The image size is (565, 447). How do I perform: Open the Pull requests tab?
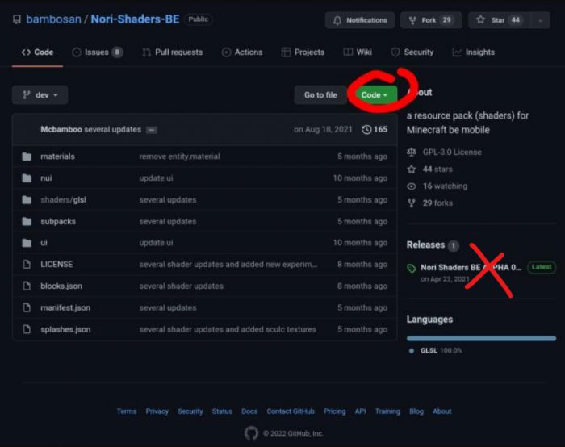pos(172,52)
